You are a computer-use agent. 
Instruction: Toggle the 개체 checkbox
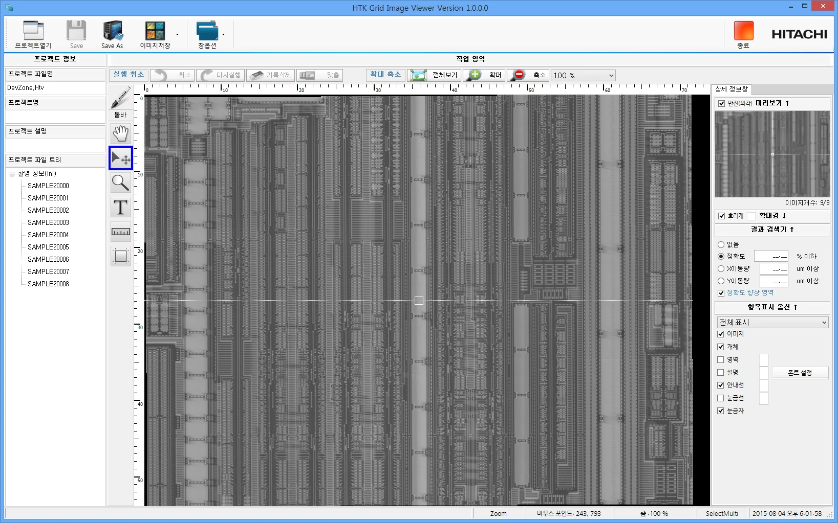tap(721, 347)
